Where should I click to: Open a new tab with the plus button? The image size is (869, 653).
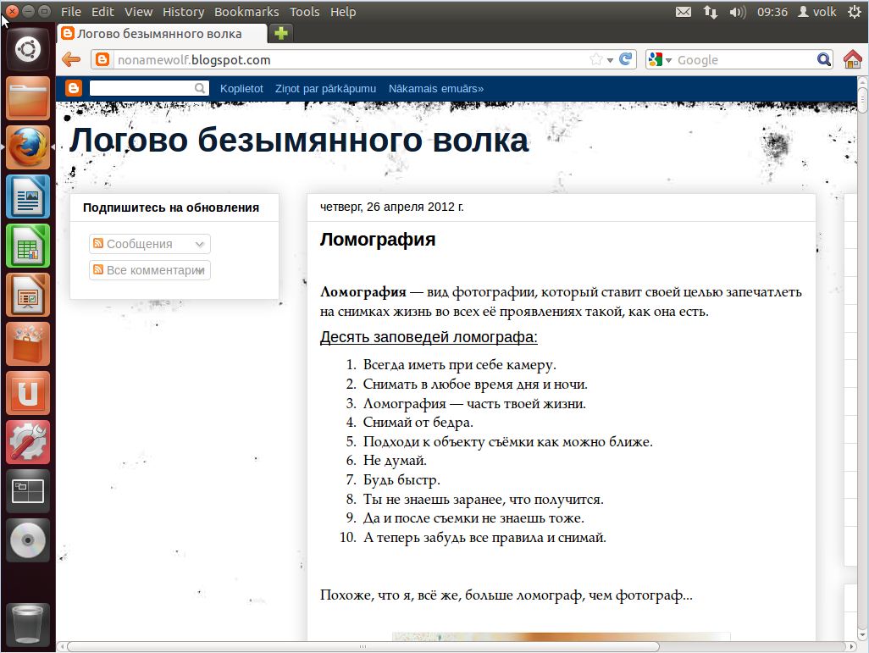(281, 33)
